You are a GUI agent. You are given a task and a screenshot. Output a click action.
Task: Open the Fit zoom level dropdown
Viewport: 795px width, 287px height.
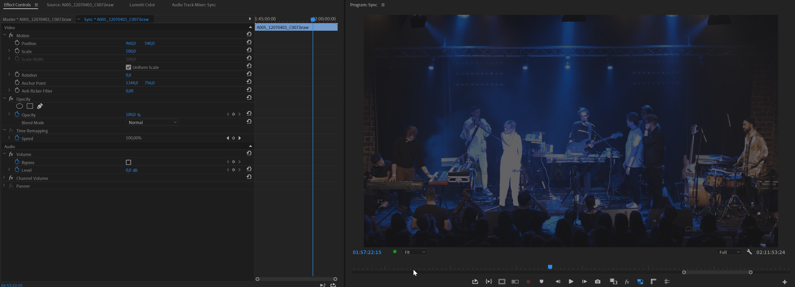pos(415,252)
